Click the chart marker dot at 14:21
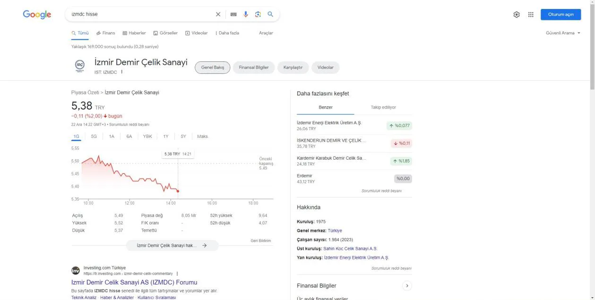Viewport: 595px width, 300px height. 178,191
